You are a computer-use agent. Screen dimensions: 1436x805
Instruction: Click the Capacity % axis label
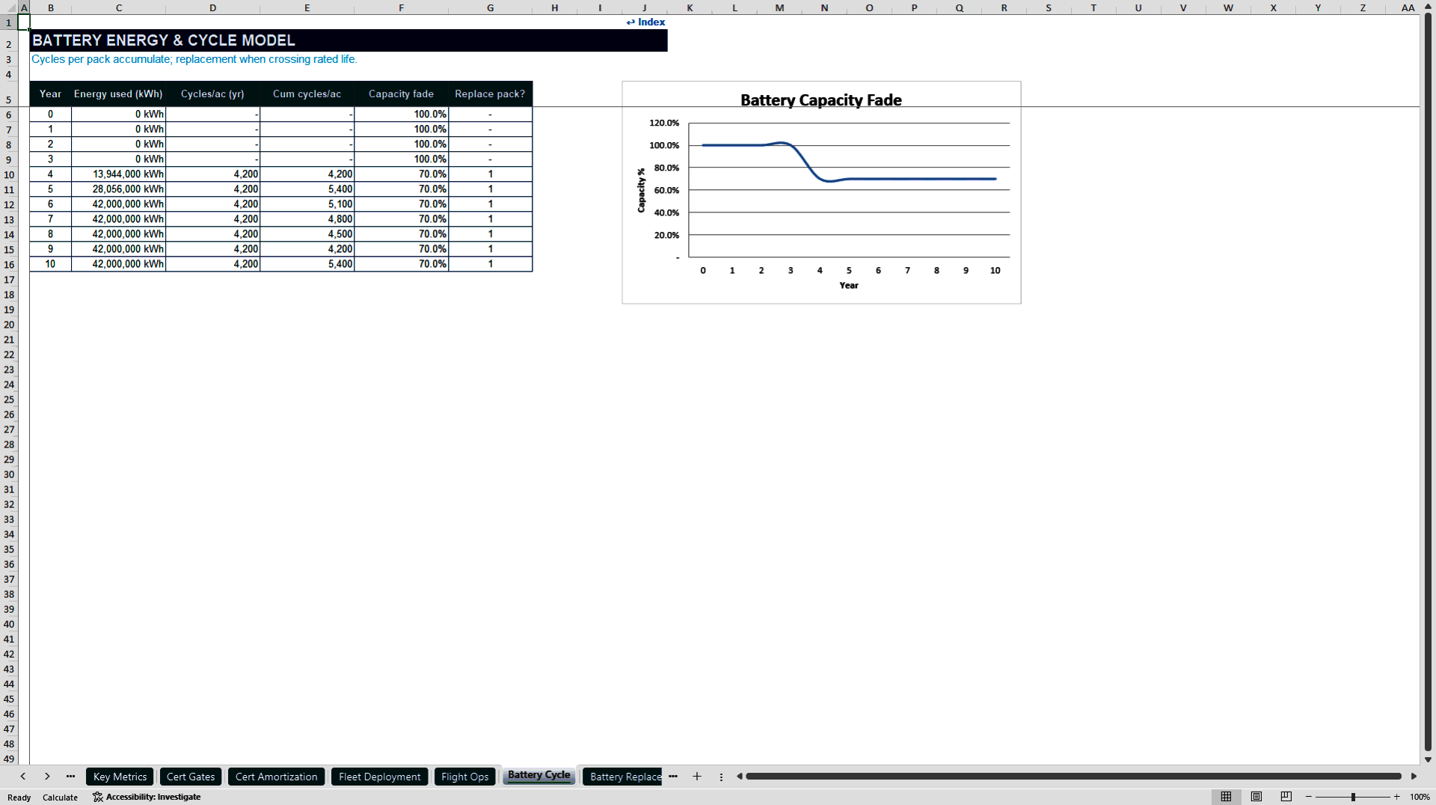641,190
